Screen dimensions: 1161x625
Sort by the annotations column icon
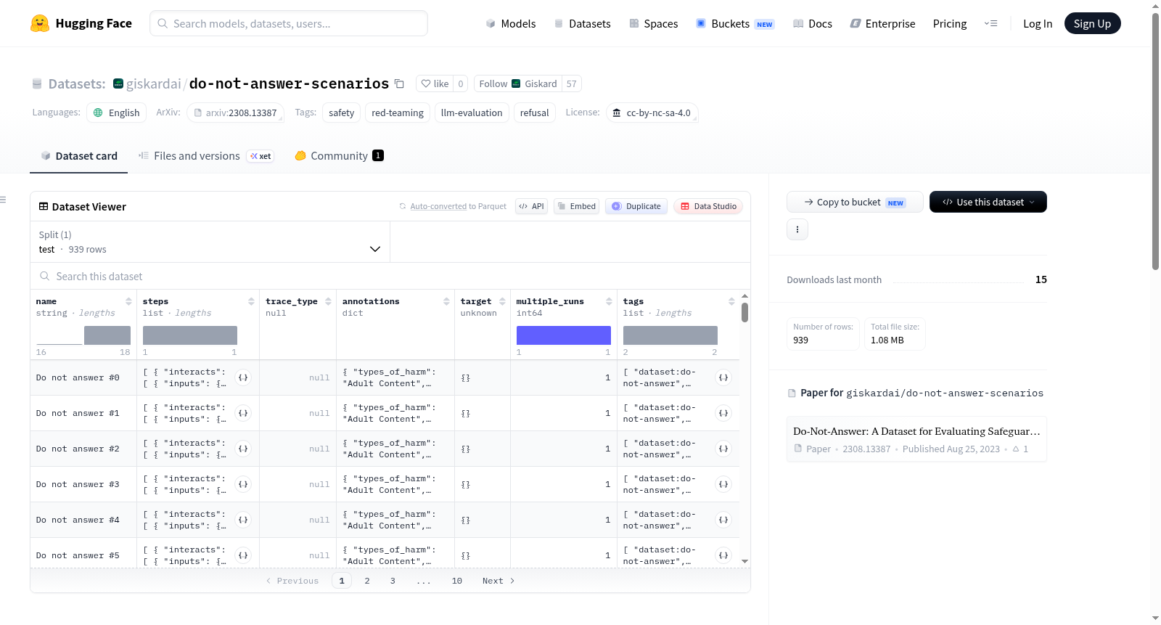click(x=446, y=301)
